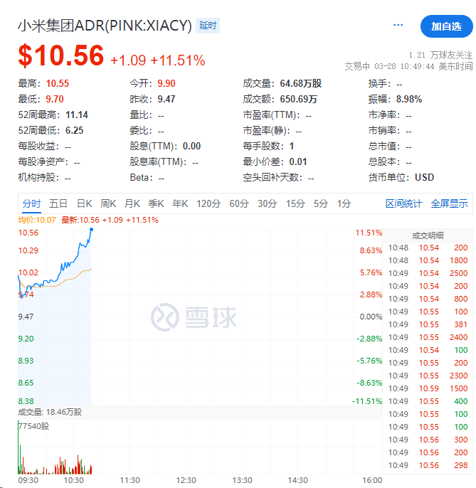Click the 交易中 03-28 trading status line
The image size is (476, 488).
408,66
